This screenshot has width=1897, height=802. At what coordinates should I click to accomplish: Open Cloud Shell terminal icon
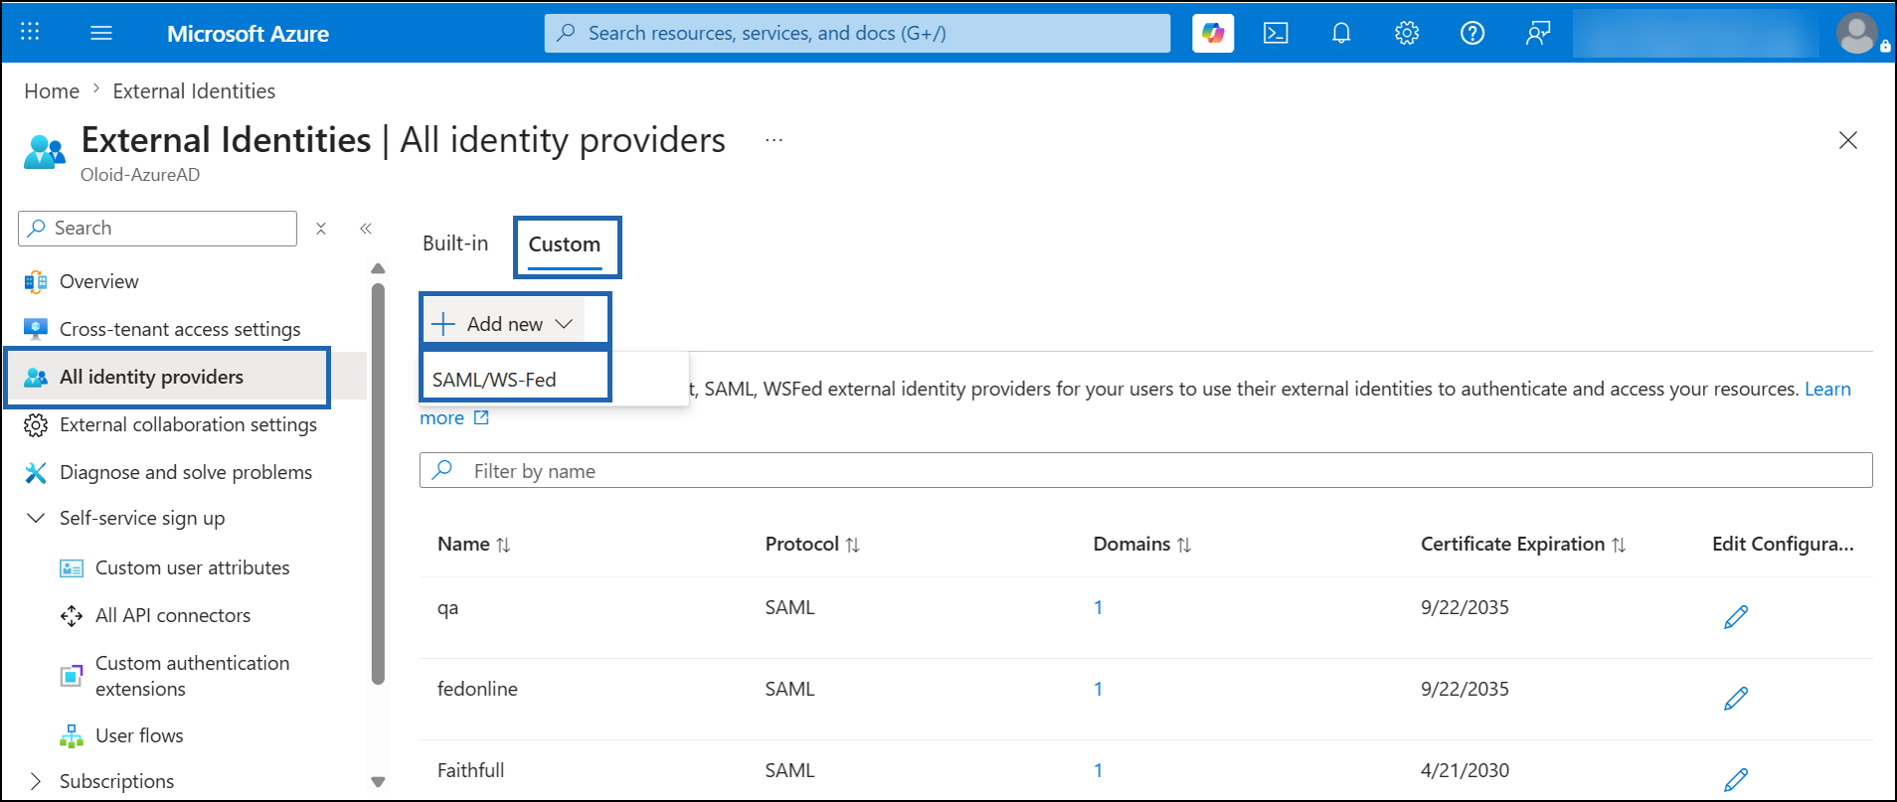1276,33
